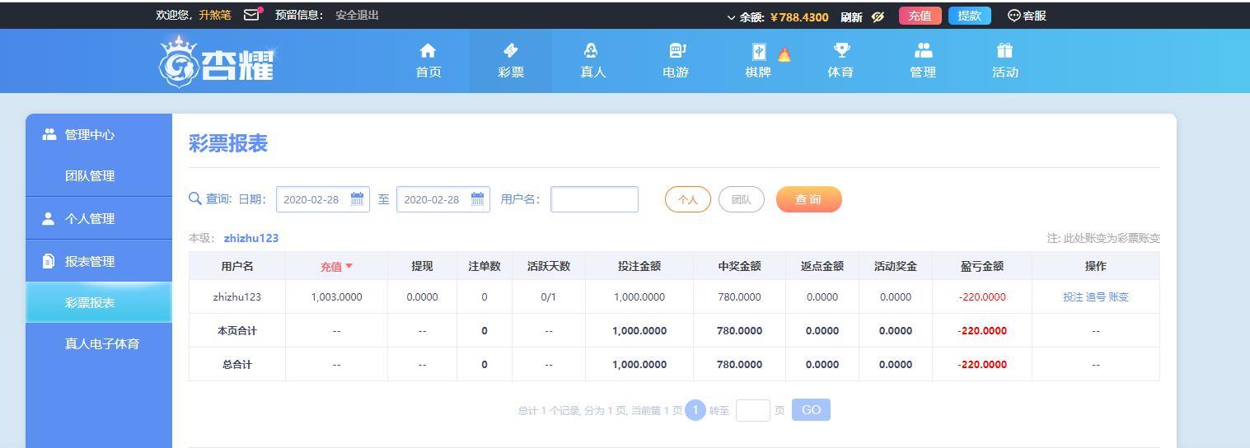Click the 活跃天数 column header
This screenshot has width=1250, height=448.
[x=549, y=266]
